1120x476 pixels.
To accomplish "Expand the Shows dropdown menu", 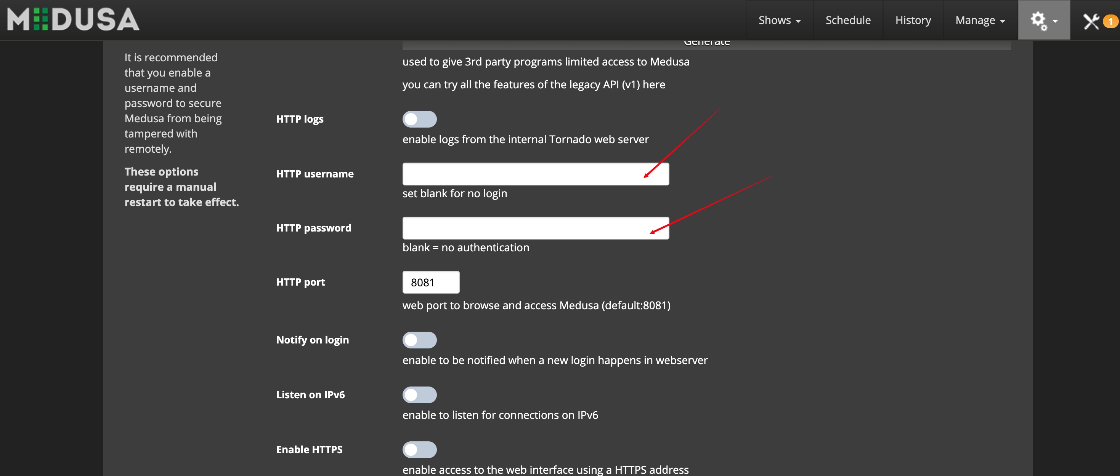I will [779, 20].
